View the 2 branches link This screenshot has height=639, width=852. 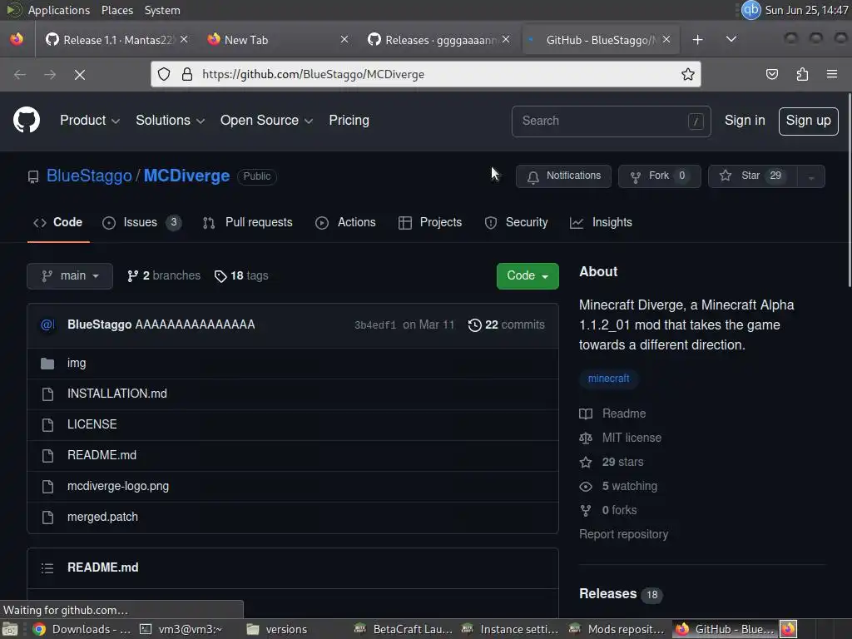click(x=164, y=276)
